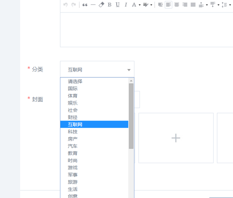The height and width of the screenshot is (198, 233).
Task: Justify the text alignment
Action: [193, 5]
